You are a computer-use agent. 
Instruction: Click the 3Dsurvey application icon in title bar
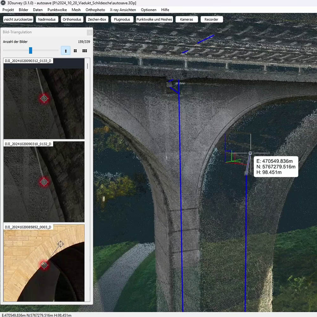click(3, 3)
